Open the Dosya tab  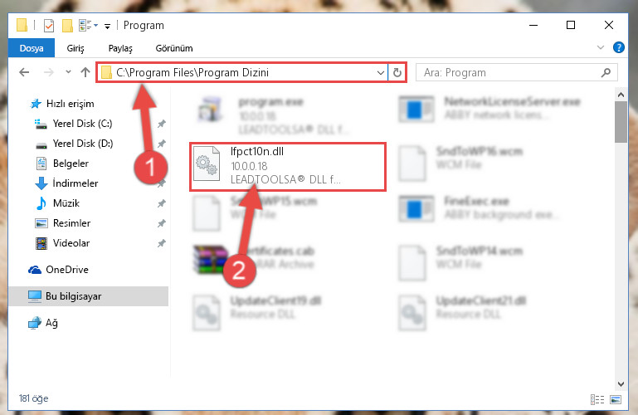tap(32, 48)
